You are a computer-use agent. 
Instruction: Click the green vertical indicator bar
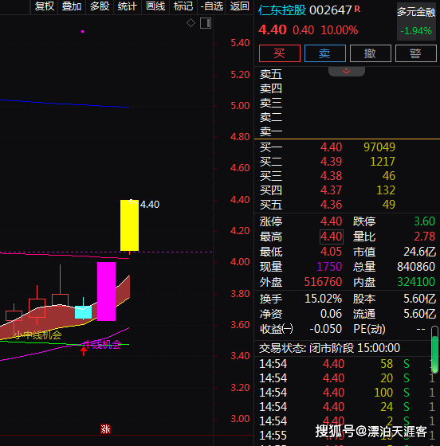pyautogui.click(x=434, y=350)
